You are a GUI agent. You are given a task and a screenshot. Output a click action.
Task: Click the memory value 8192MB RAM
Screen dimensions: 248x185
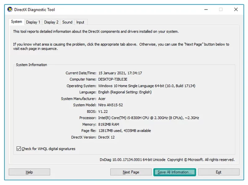coord(108,124)
